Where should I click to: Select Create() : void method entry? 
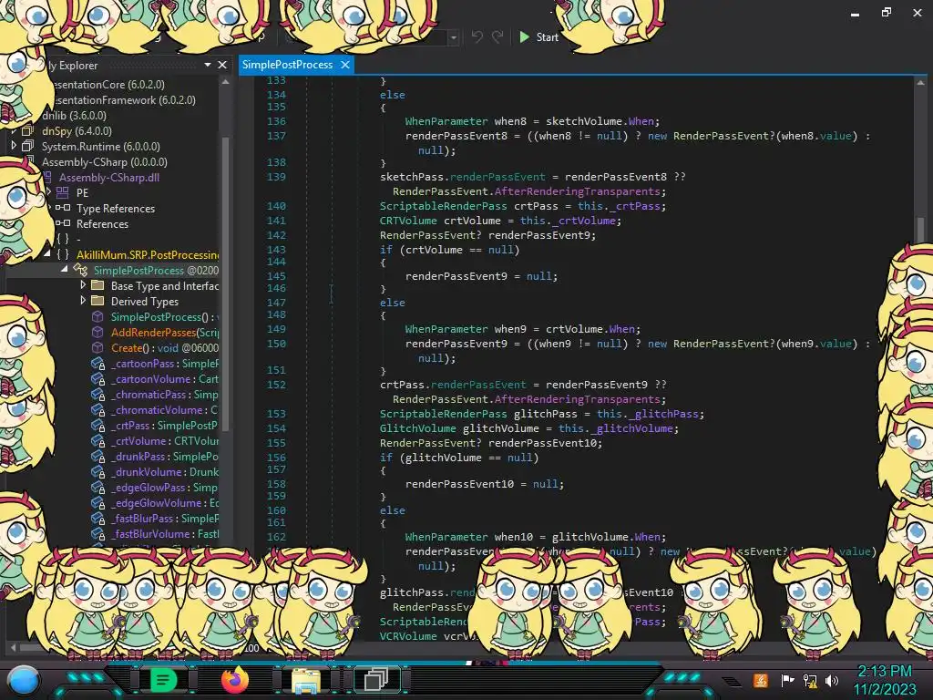click(x=165, y=347)
